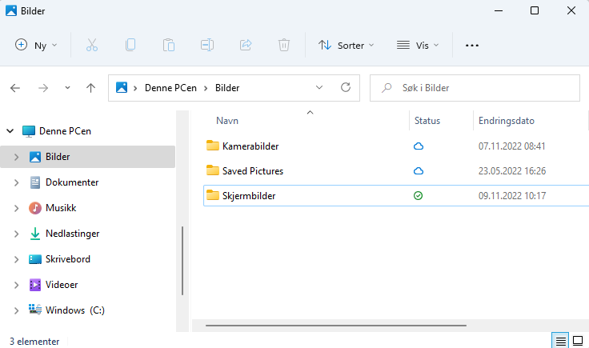Expand the Nedlastinger tree node

tap(17, 234)
